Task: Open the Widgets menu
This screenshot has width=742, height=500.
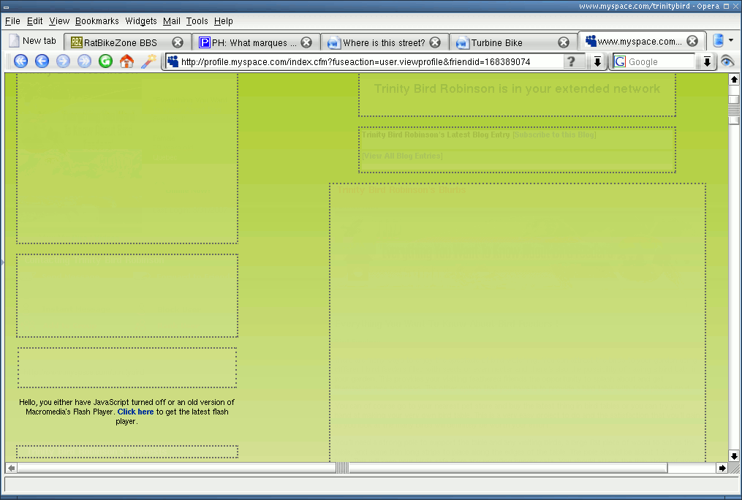Action: [140, 21]
